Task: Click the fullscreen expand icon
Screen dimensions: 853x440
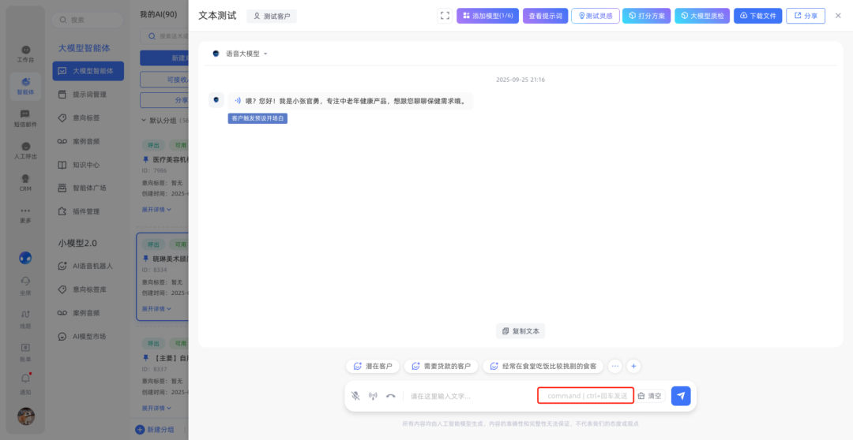Action: pyautogui.click(x=445, y=16)
